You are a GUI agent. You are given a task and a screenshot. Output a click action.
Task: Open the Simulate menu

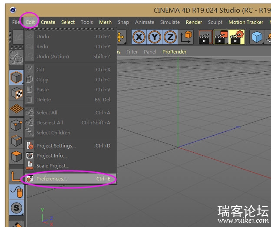pyautogui.click(x=170, y=22)
